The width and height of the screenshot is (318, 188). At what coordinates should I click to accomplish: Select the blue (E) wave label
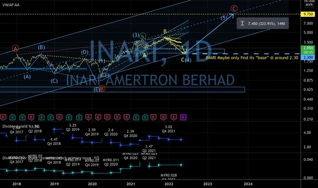[96, 89]
